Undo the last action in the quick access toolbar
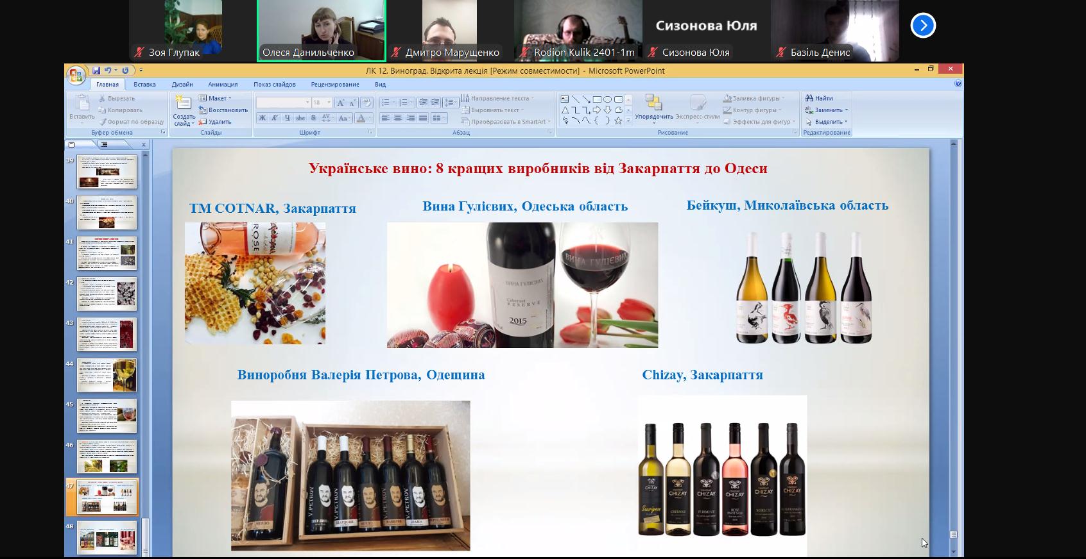1086x559 pixels. click(x=108, y=71)
